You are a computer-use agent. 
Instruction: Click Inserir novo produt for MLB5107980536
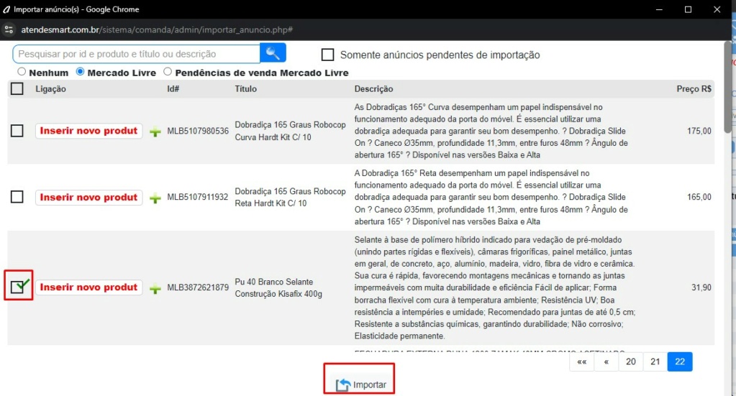(88, 131)
